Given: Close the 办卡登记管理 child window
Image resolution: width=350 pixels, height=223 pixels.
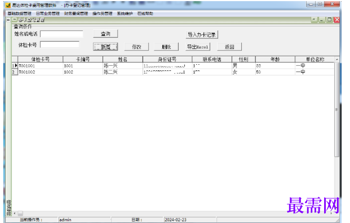Looking at the screenshot, I should pos(336,20).
